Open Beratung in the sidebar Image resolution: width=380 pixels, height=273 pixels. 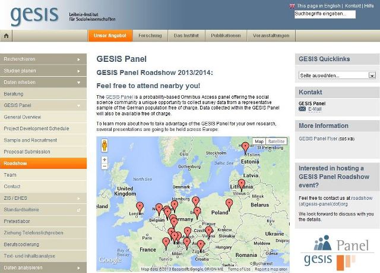coord(43,94)
